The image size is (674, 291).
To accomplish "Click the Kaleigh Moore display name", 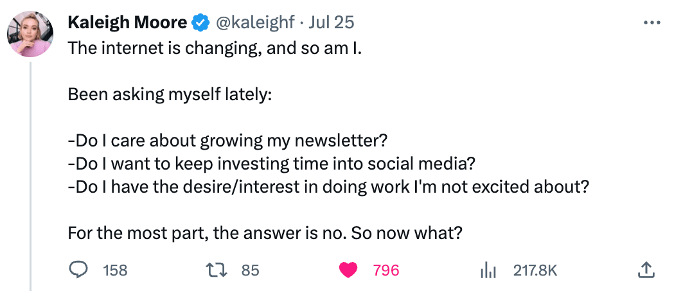I will coord(127,22).
